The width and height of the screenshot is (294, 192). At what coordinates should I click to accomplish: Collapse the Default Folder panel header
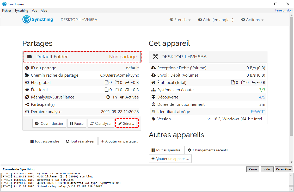[82, 57]
